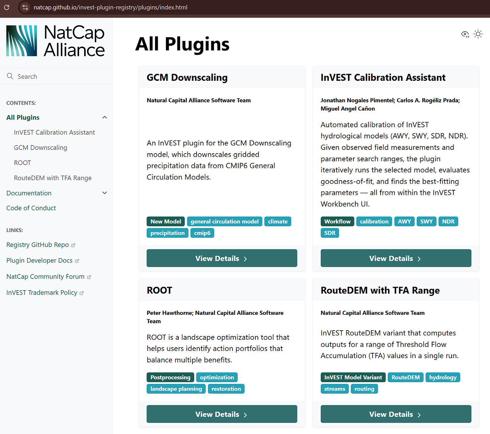The width and height of the screenshot is (490, 434).
Task: Select the streams tag
Action: click(335, 389)
